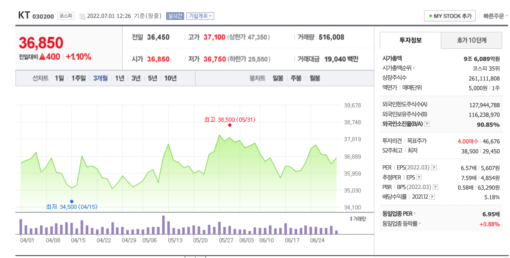Screen dimensions: 510x258
Task: Select the 3년 line chart period
Action: pyautogui.click(x=136, y=78)
